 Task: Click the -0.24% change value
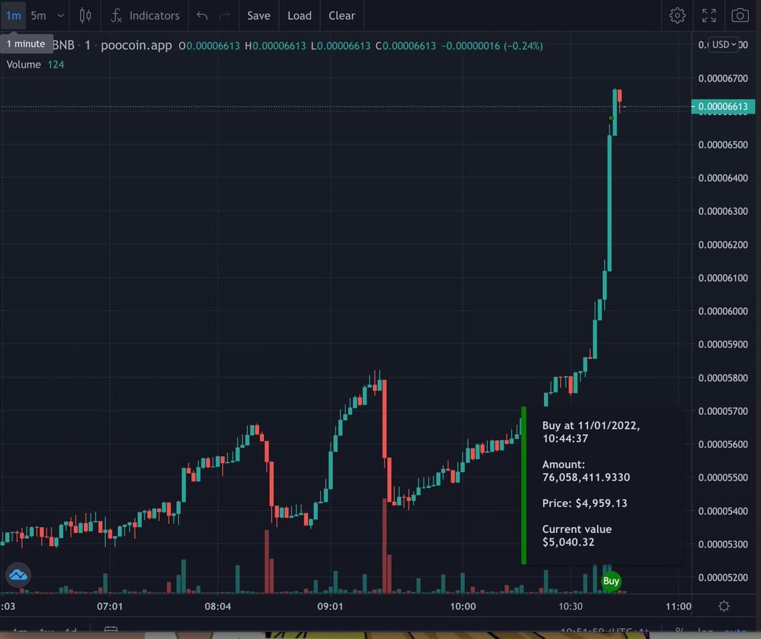pyautogui.click(x=523, y=46)
